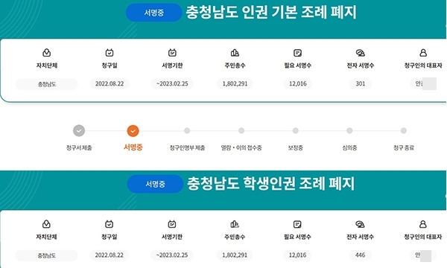The width and height of the screenshot is (447, 268).
Task: Click 자치단체 icon in 인권 기본 조례 card
Action: tap(46, 53)
